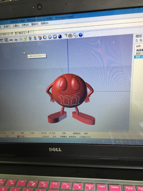Click the red character's left shoe
This screenshot has height=191, width=143.
coord(57,117)
